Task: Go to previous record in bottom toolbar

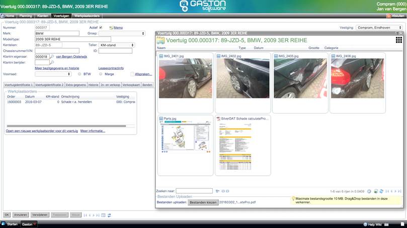Action: click(x=90, y=215)
